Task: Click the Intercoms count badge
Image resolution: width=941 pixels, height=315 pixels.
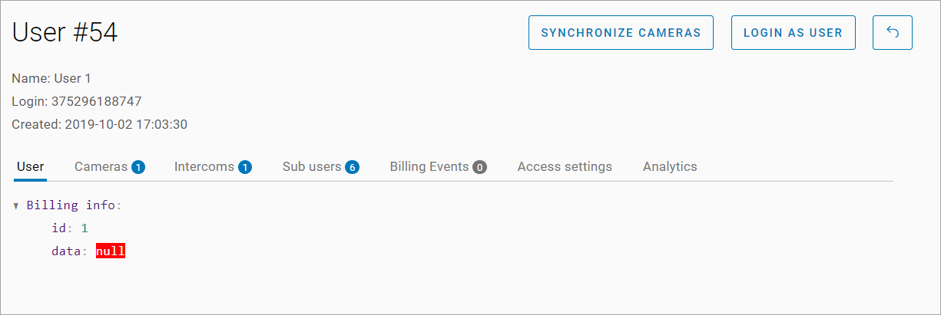Action: pos(244,167)
